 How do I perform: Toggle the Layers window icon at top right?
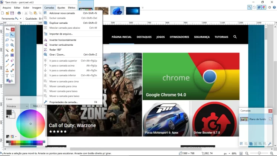click(x=259, y=7)
